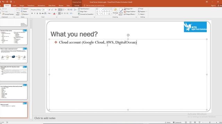Start Slide Show from status bar icon
Screen dimensions: 222x124
click(x=199, y=123)
